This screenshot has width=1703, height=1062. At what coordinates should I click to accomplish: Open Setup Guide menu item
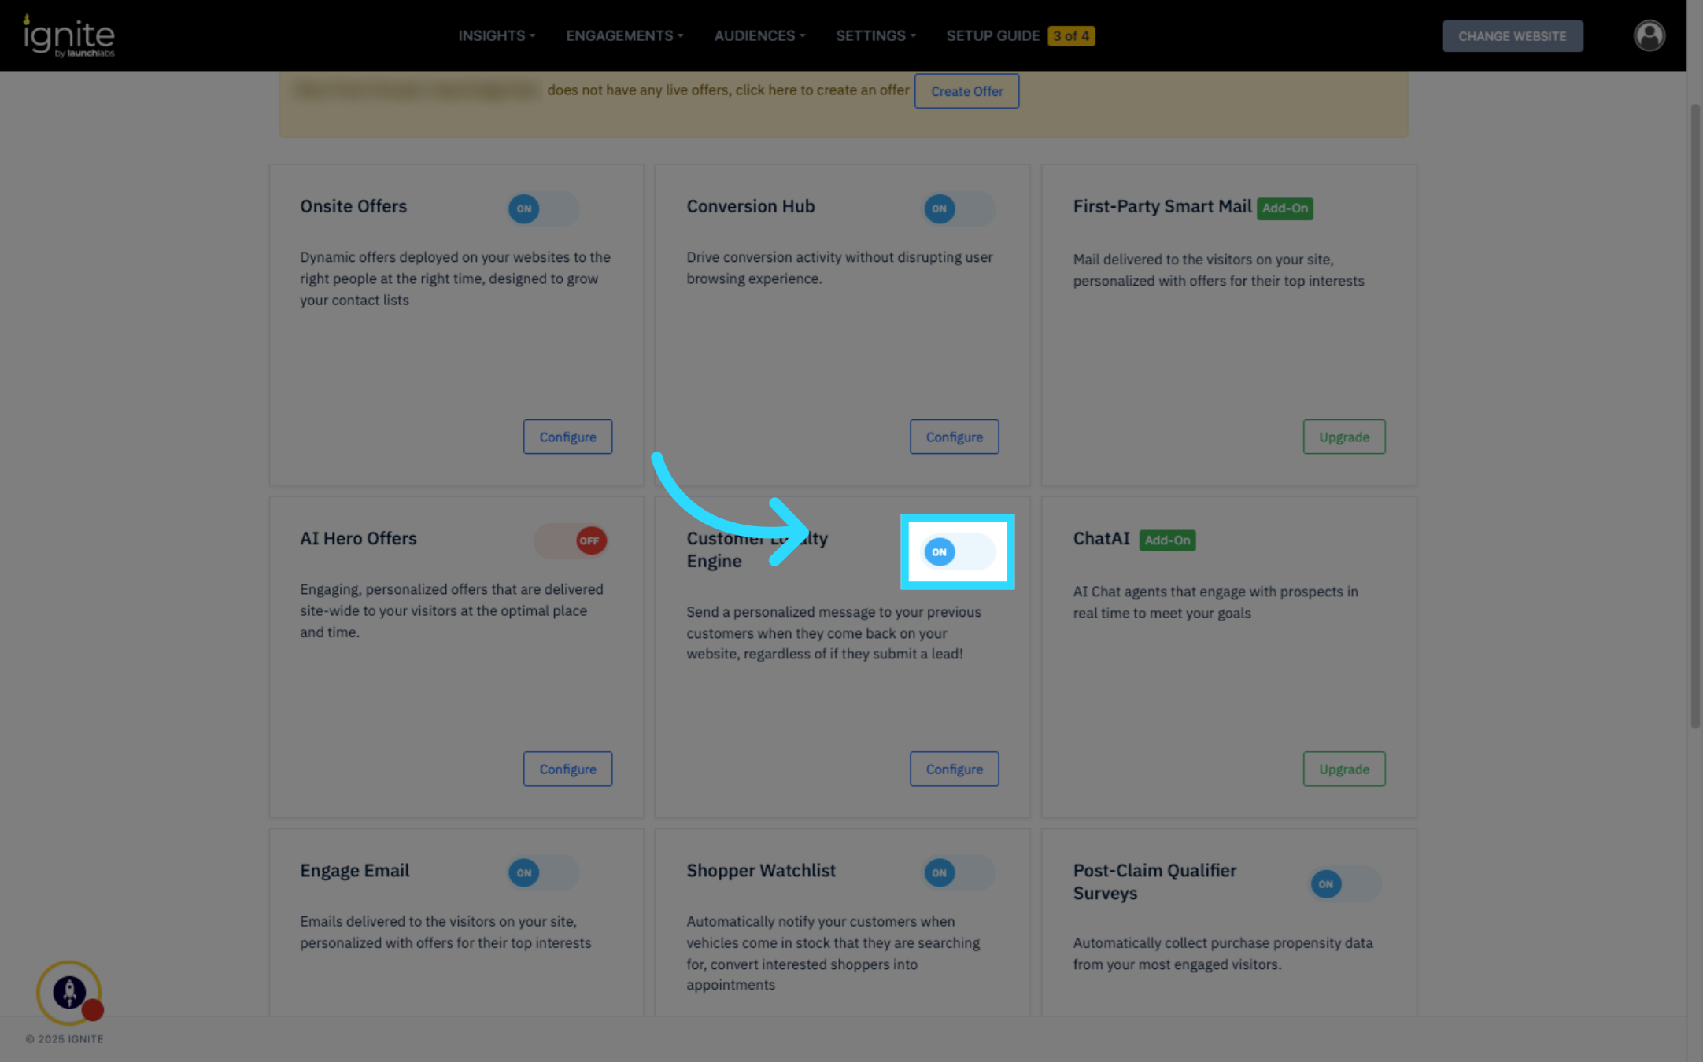pos(992,36)
